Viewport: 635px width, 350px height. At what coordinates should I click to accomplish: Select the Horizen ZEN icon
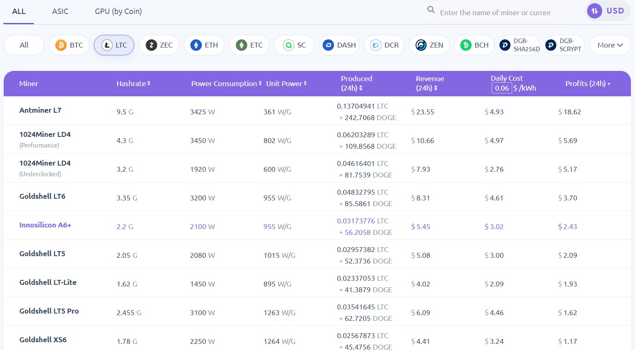(420, 45)
